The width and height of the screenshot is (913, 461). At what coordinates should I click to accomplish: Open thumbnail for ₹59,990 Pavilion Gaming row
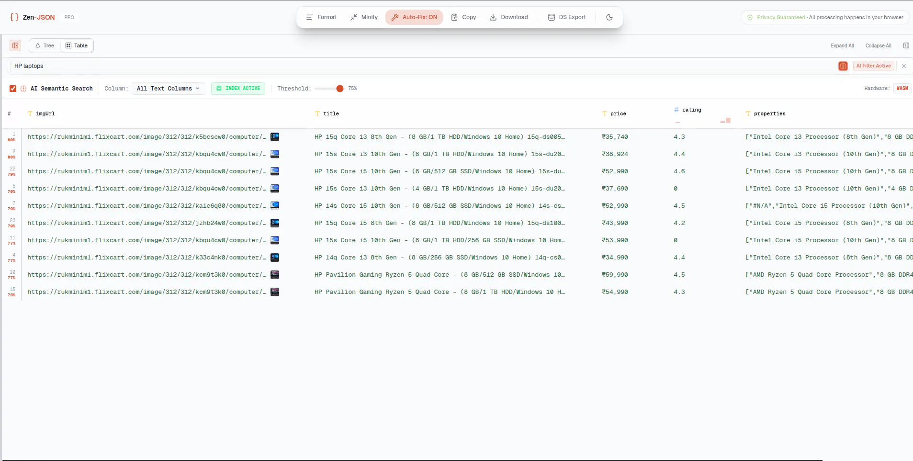coord(275,275)
